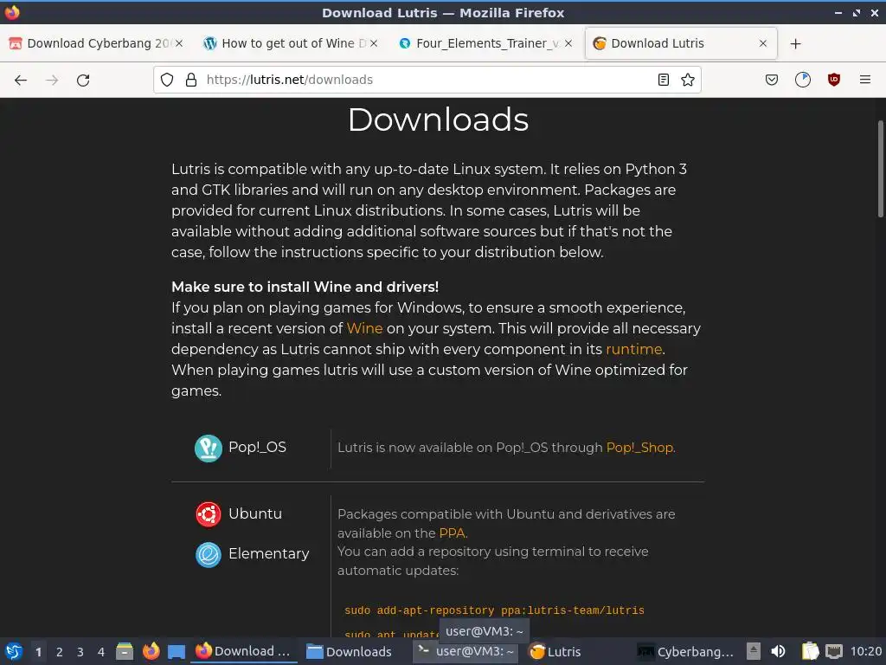The height and width of the screenshot is (665, 886).
Task: Click show desktop icon in taskbar
Action: [x=177, y=651]
